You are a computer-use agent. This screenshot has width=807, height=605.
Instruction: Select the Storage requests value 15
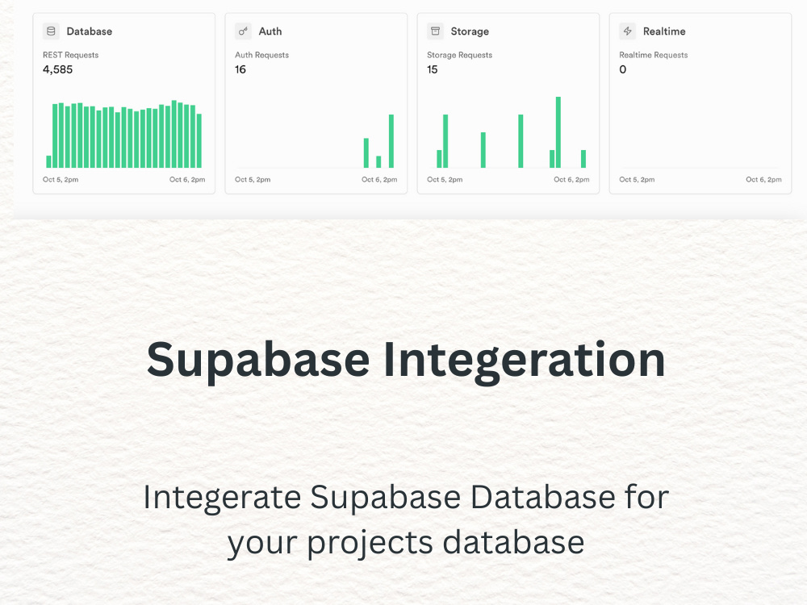[433, 69]
